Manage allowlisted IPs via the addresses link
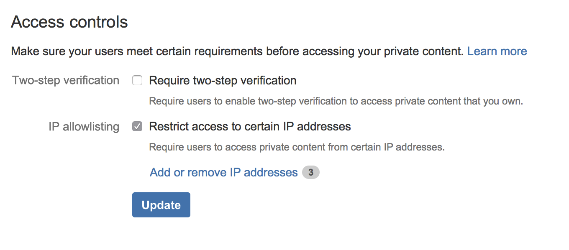The width and height of the screenshot is (569, 250). [223, 172]
